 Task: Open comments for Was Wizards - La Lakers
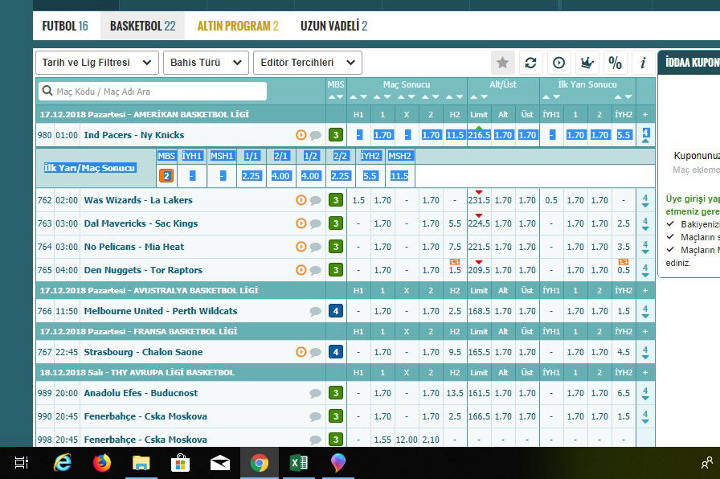(315, 200)
